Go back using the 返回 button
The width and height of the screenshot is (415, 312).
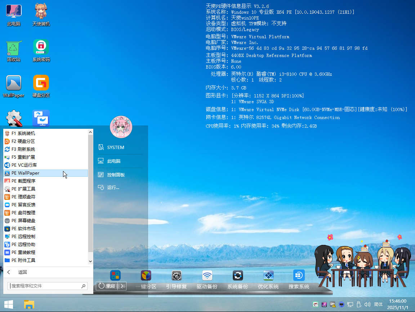(x=22, y=272)
